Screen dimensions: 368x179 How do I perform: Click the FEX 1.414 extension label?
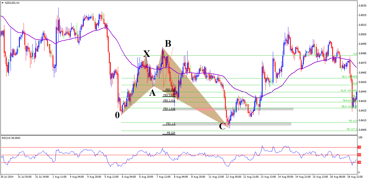point(169,101)
